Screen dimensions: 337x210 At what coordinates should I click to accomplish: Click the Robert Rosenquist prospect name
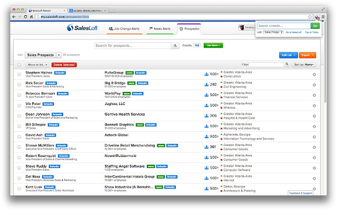tap(41, 156)
